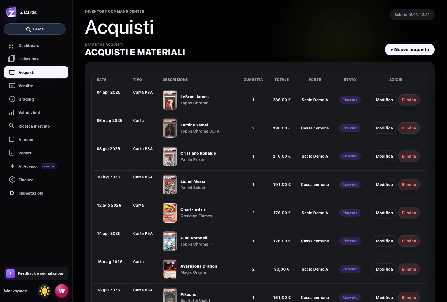
Task: Click the Ricerca mercato magnifier icon
Action: click(12, 126)
